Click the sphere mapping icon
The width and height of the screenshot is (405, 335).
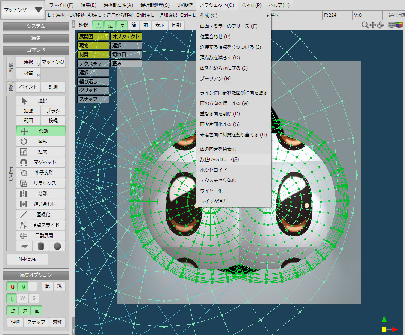click(x=57, y=246)
